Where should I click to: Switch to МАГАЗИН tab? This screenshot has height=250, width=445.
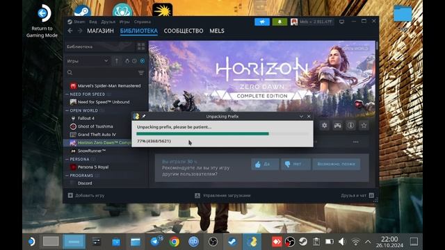[x=100, y=31]
